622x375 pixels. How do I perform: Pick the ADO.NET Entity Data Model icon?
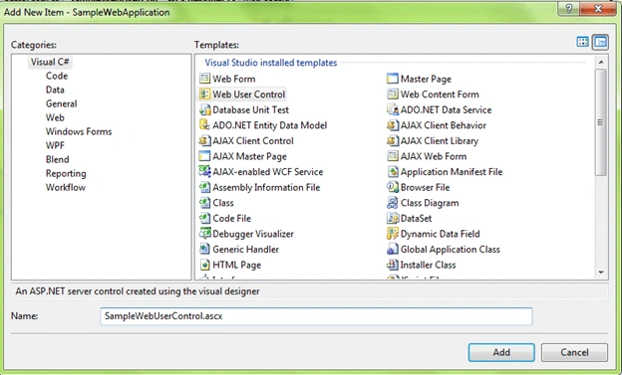tap(204, 125)
